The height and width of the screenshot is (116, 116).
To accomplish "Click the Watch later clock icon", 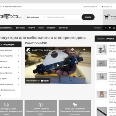I will [x=72, y=50].
